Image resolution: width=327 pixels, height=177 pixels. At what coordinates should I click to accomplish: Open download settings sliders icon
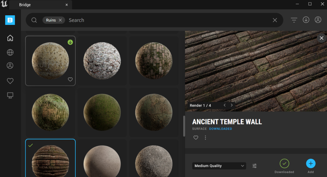tap(255, 166)
